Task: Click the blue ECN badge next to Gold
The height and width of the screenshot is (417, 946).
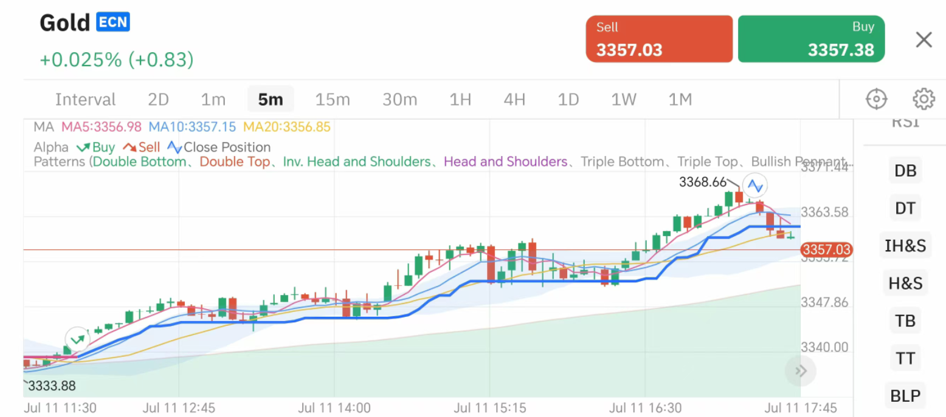Action: pyautogui.click(x=112, y=22)
